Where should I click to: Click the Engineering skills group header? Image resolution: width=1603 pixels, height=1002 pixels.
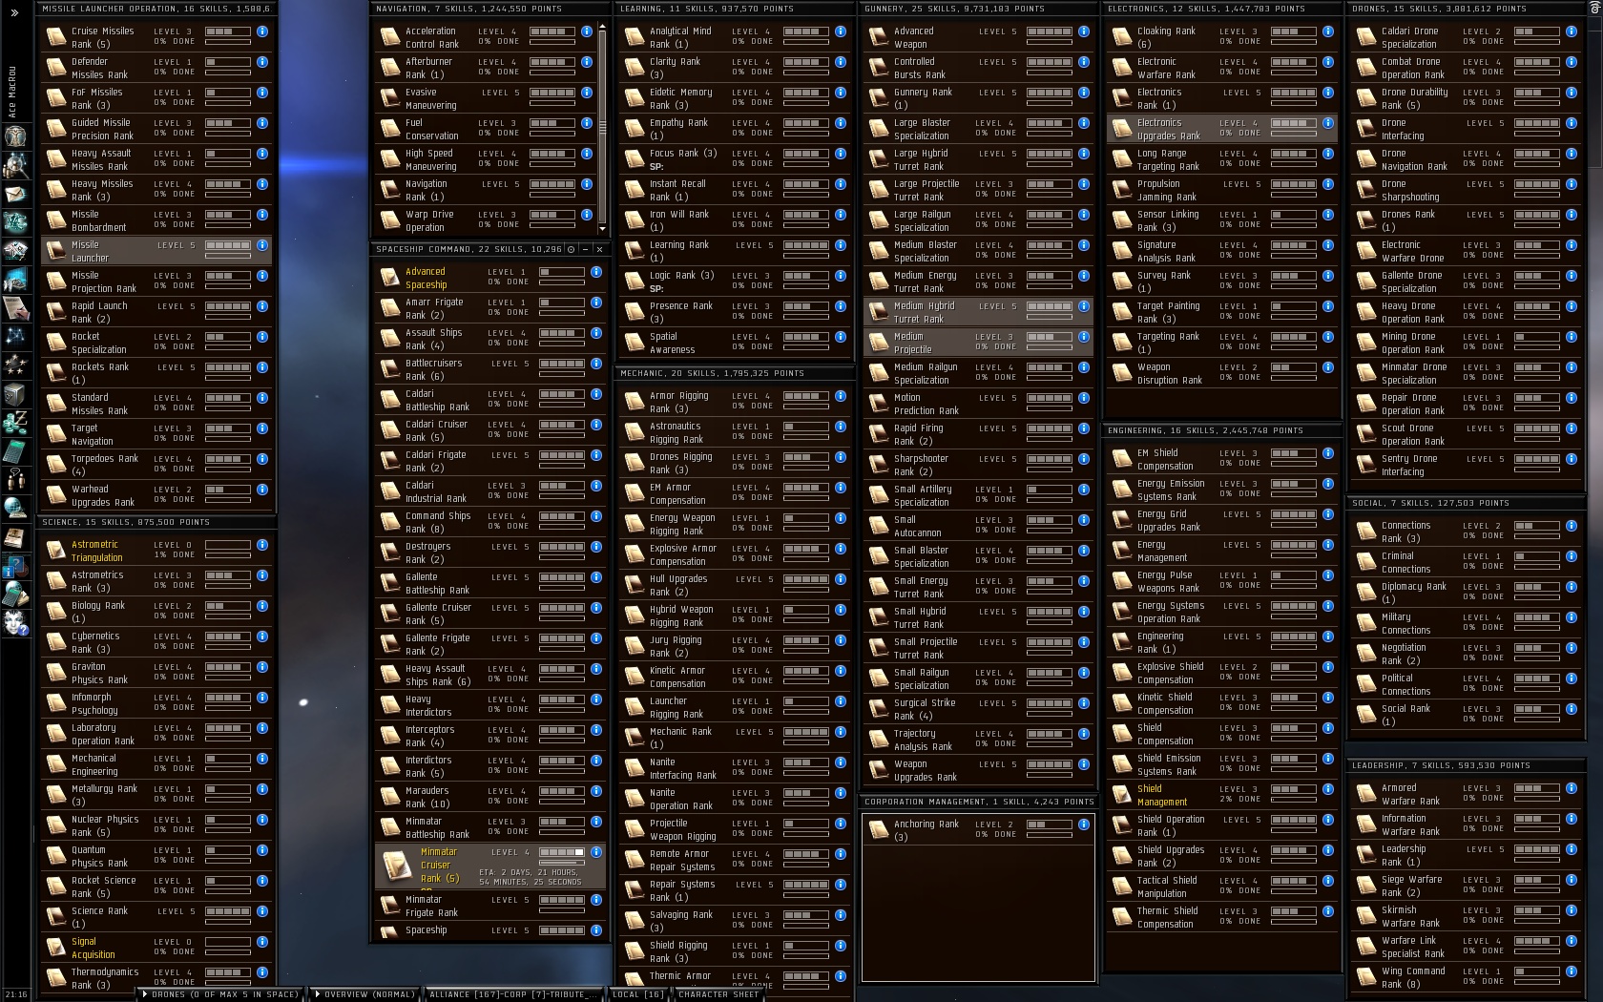click(1221, 430)
